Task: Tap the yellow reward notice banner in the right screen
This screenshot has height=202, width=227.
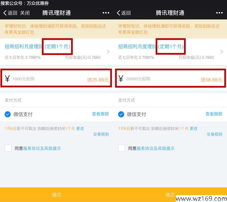Action: (x=170, y=29)
